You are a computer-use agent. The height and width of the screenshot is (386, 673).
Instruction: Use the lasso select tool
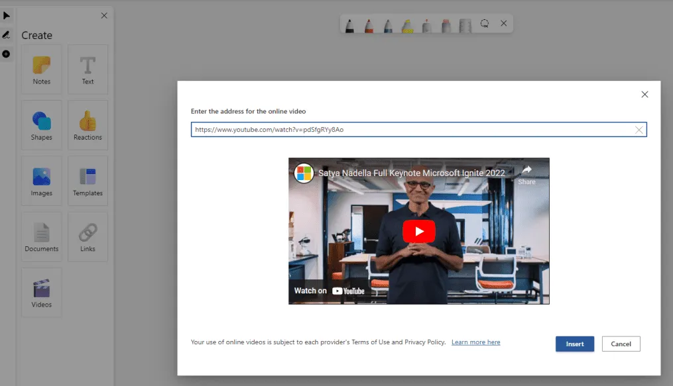(485, 24)
